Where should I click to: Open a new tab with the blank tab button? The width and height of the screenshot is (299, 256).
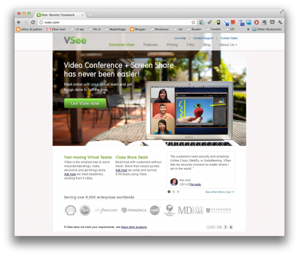[x=90, y=15]
